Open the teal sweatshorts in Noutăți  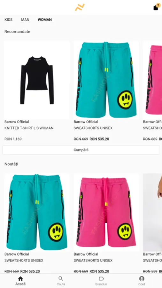(x=37, y=212)
